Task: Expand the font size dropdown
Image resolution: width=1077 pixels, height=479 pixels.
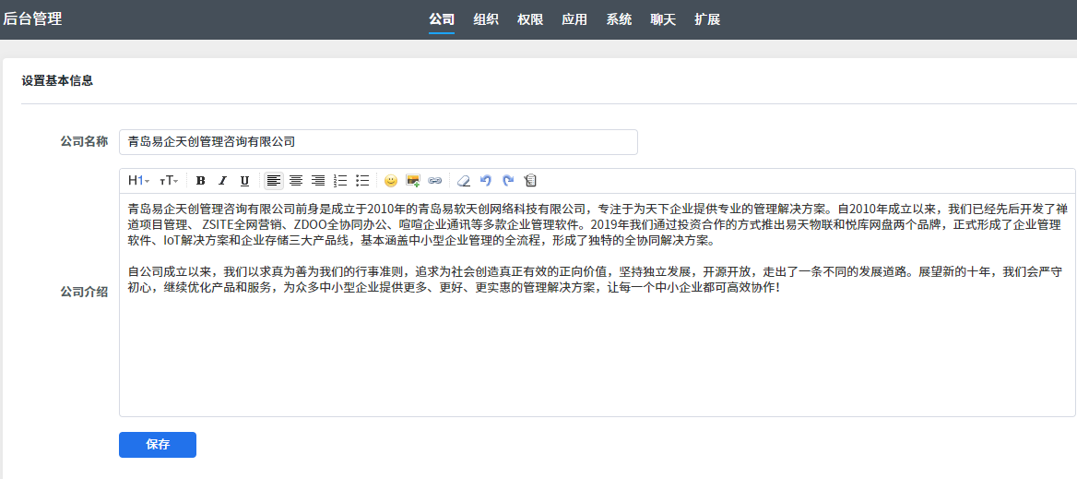Action: coord(169,181)
